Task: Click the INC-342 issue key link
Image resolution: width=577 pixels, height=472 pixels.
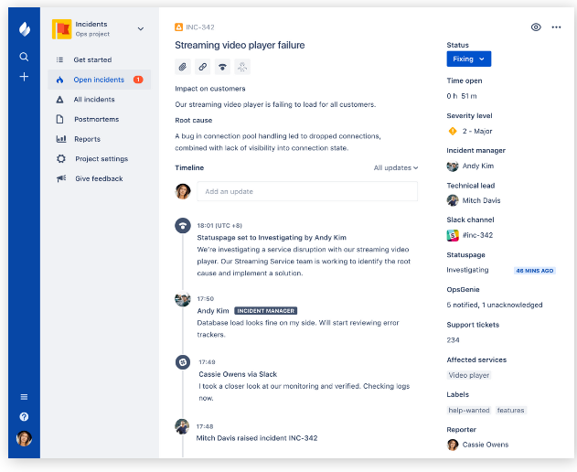Action: [x=200, y=27]
